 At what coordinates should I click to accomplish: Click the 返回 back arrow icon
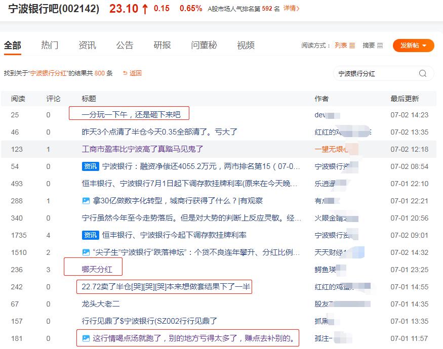tap(125, 73)
